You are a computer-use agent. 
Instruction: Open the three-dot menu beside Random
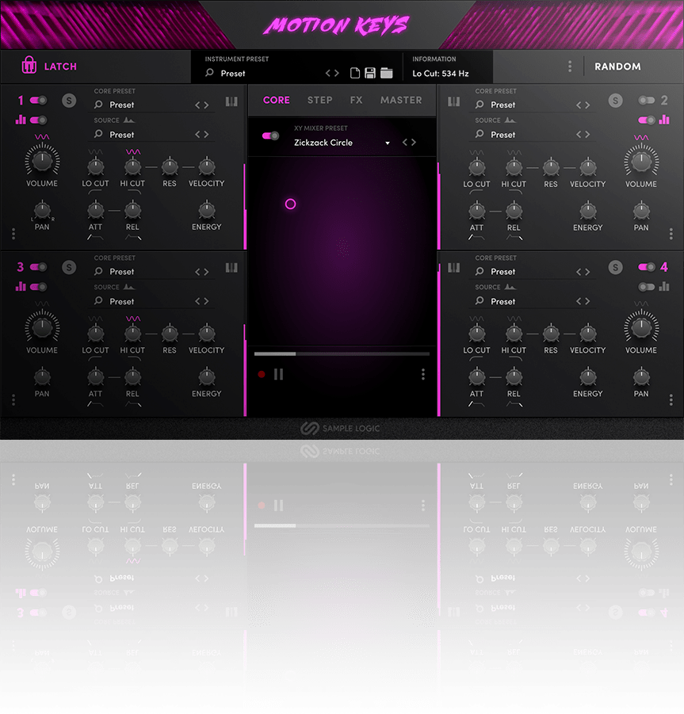pos(570,67)
